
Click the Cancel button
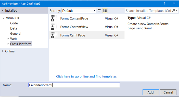168,92
